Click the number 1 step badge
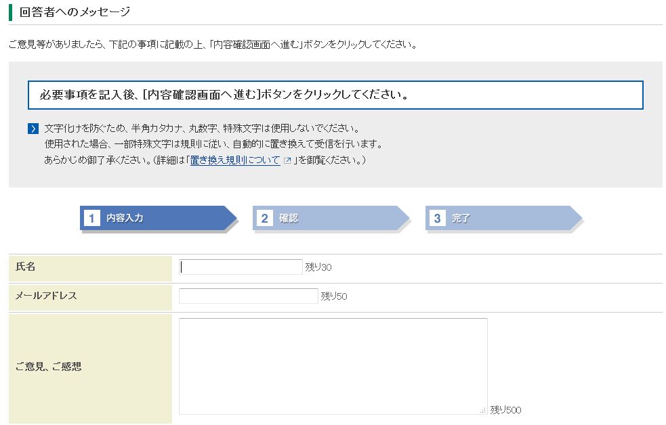The height and width of the screenshot is (425, 666). point(92,218)
